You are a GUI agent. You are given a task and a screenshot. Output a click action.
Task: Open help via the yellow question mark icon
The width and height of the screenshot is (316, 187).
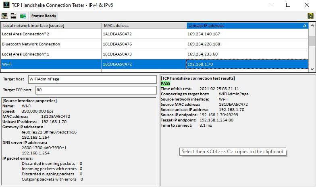point(310,16)
